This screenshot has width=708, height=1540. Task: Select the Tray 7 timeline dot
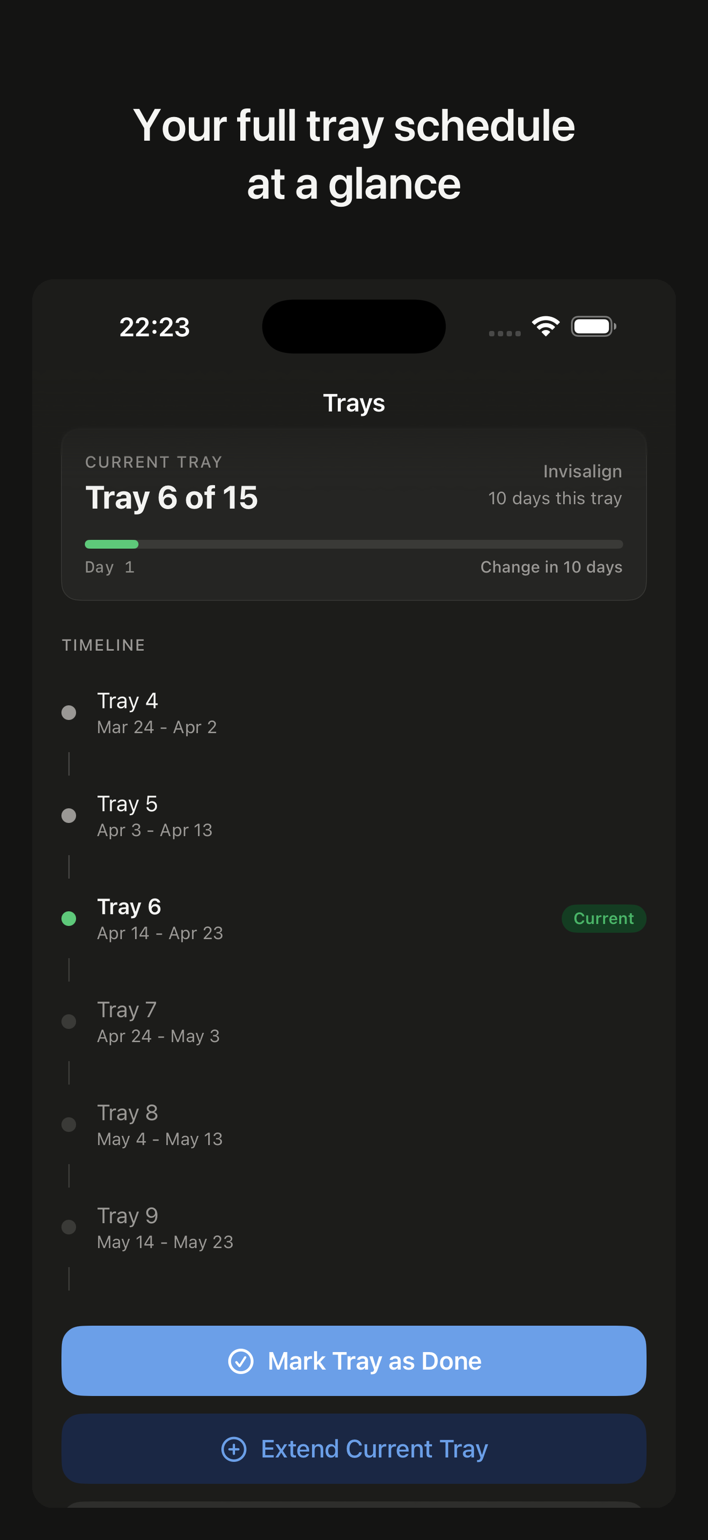tap(69, 1021)
